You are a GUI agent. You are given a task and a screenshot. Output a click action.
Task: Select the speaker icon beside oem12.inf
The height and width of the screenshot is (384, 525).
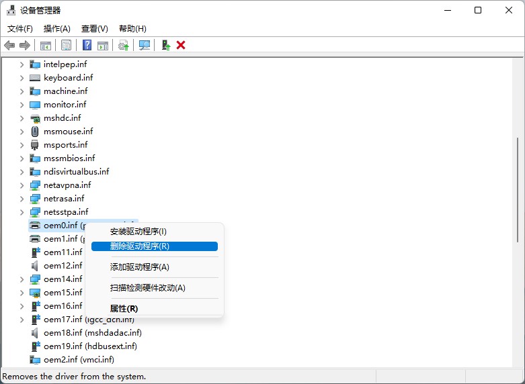(x=34, y=266)
